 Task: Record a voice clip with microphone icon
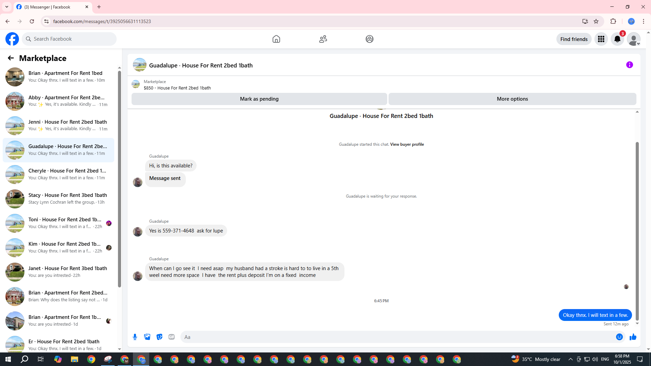point(135,337)
